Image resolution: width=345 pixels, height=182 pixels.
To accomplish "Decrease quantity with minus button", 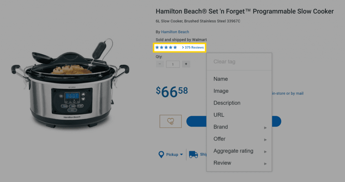I will (x=160, y=64).
